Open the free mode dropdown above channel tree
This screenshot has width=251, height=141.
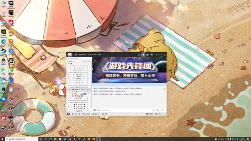[71, 61]
